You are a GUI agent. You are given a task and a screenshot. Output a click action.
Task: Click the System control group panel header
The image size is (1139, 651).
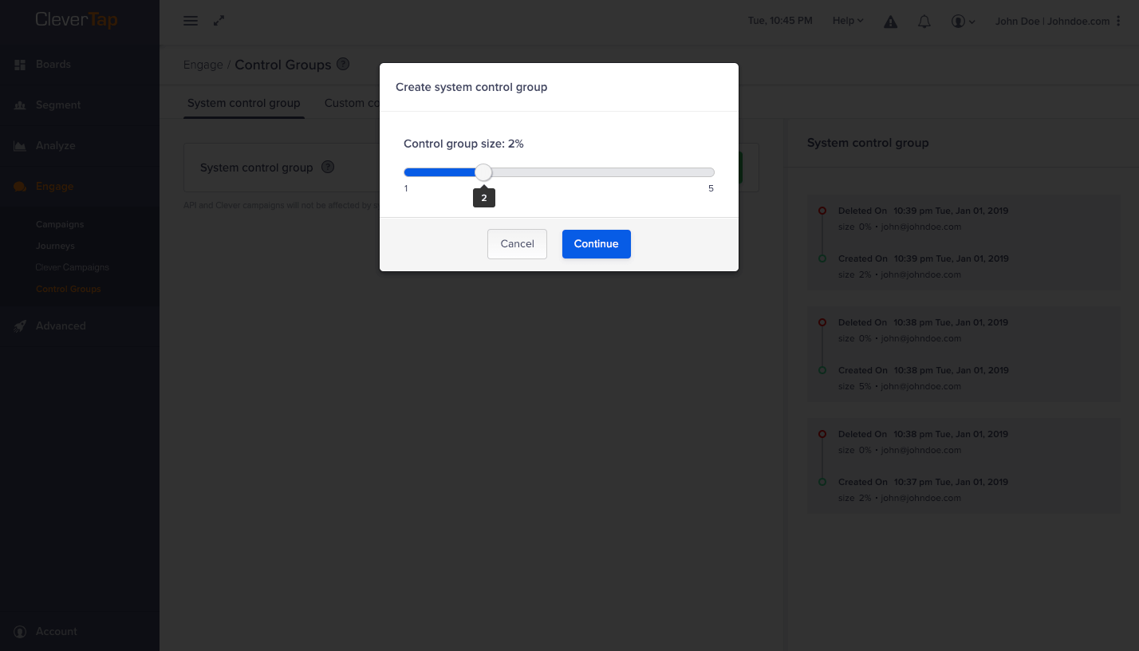pyautogui.click(x=868, y=143)
